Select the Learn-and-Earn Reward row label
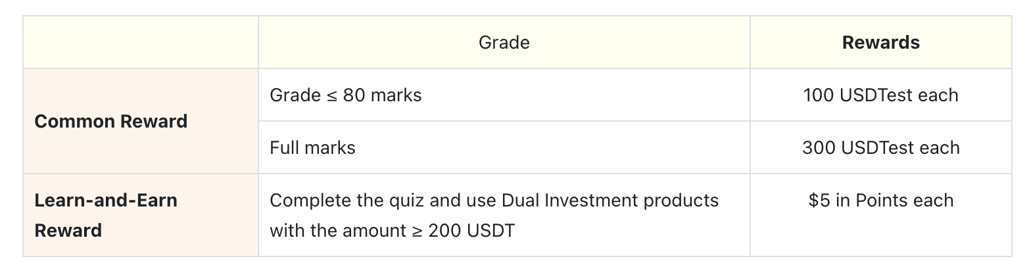The height and width of the screenshot is (267, 1027). click(105, 215)
